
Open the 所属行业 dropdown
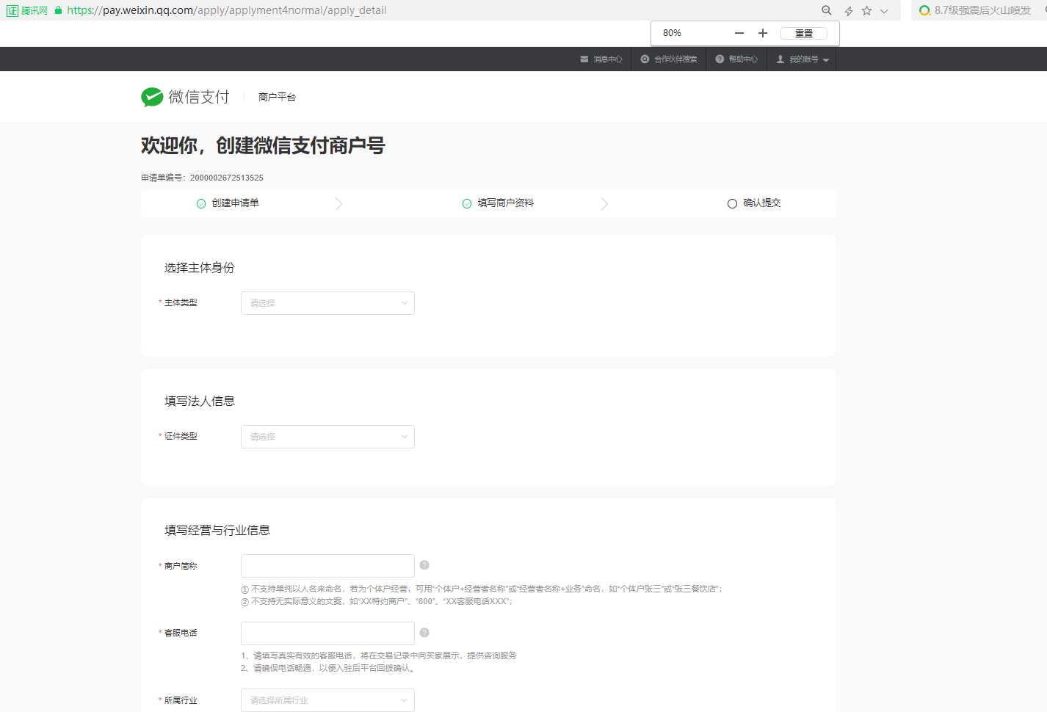click(327, 700)
